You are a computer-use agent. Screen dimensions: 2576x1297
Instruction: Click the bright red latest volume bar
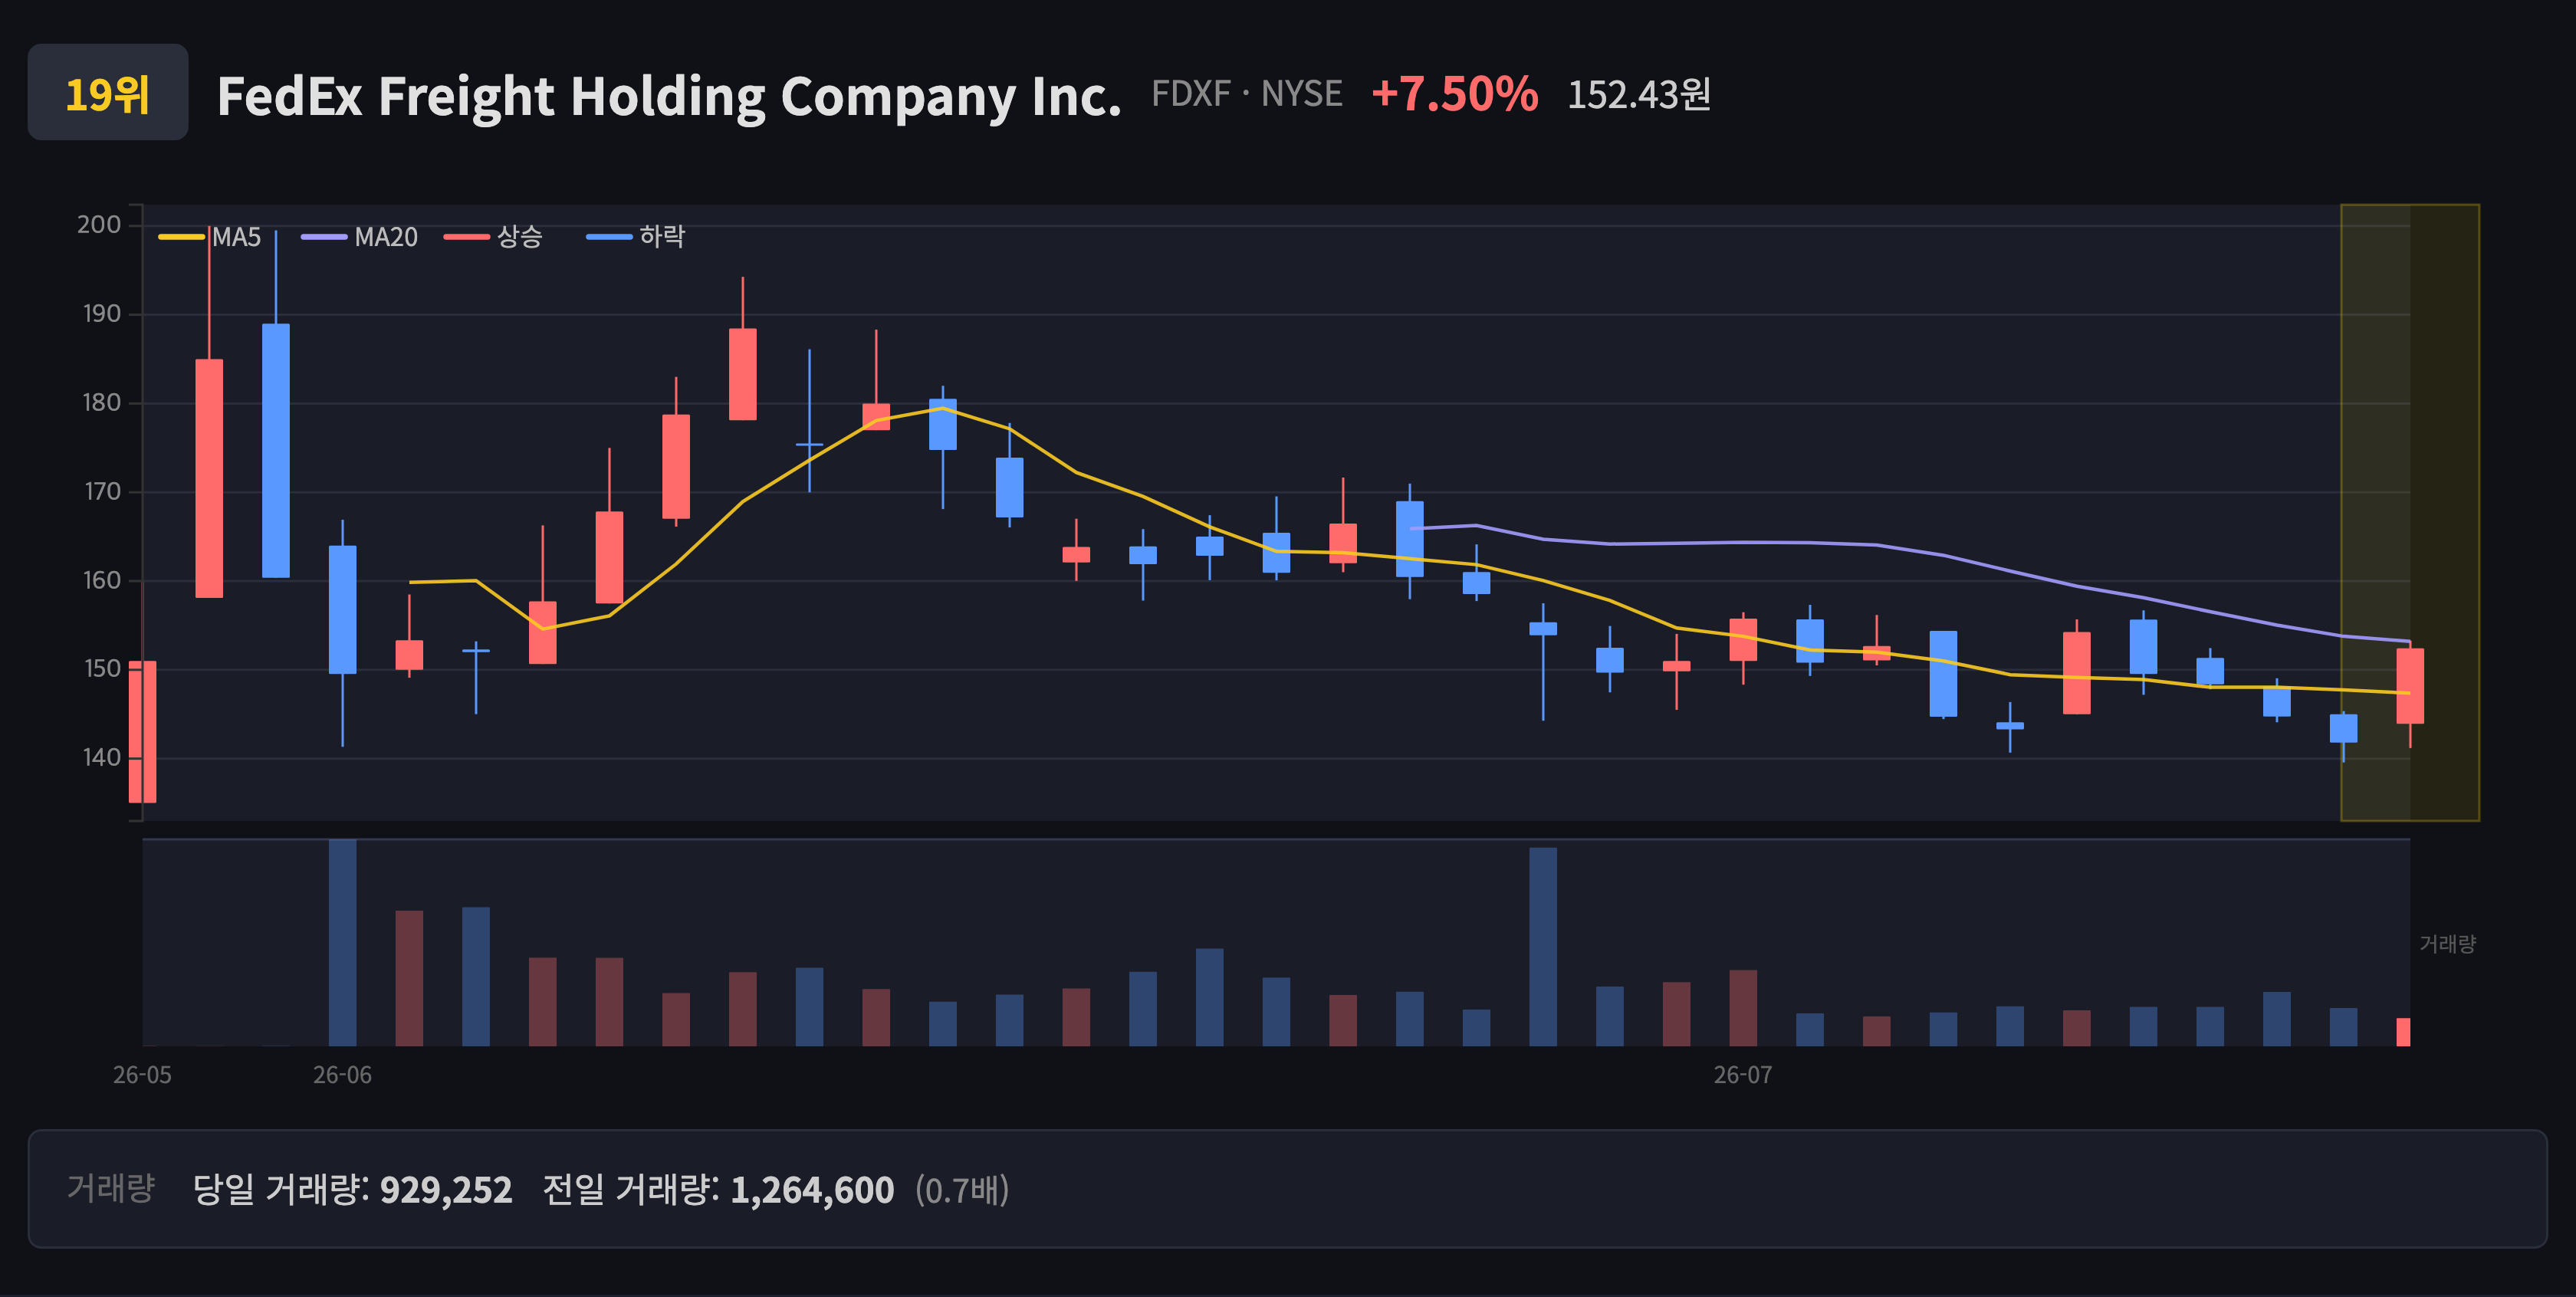tap(2403, 1032)
